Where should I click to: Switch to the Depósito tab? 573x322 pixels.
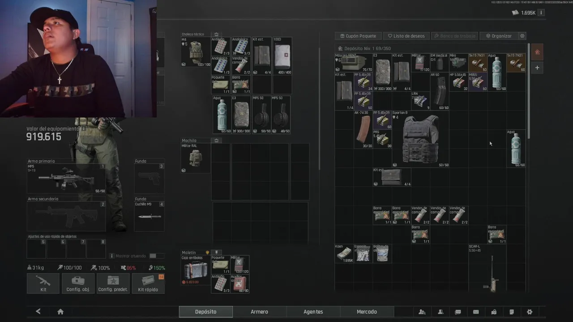pos(206,312)
